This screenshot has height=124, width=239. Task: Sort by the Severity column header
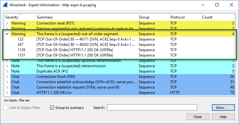20,17
